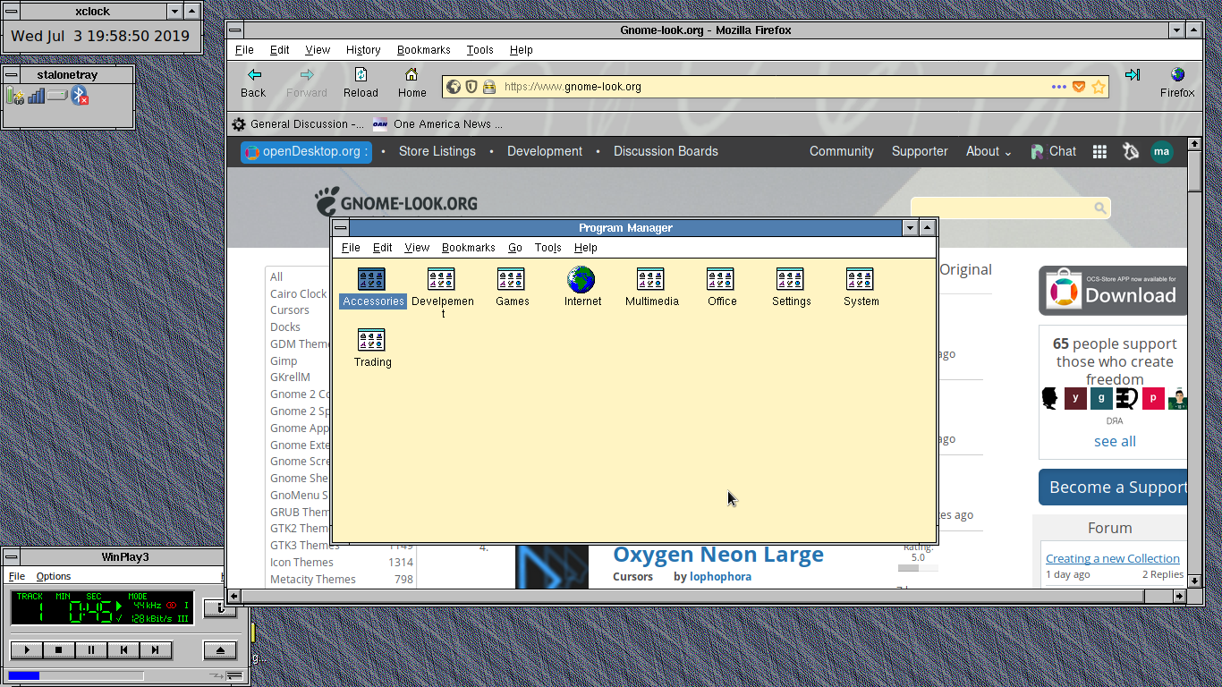The height and width of the screenshot is (687, 1222).
Task: Click the Firefox Reload button
Action: [x=361, y=83]
